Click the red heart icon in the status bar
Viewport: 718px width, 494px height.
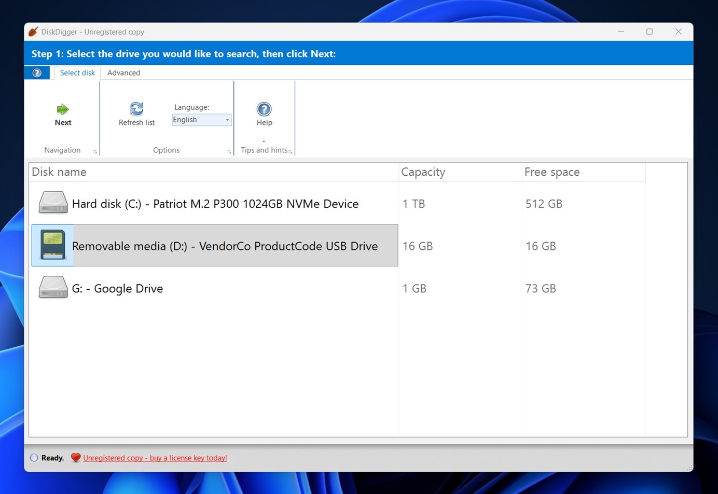pyautogui.click(x=75, y=458)
